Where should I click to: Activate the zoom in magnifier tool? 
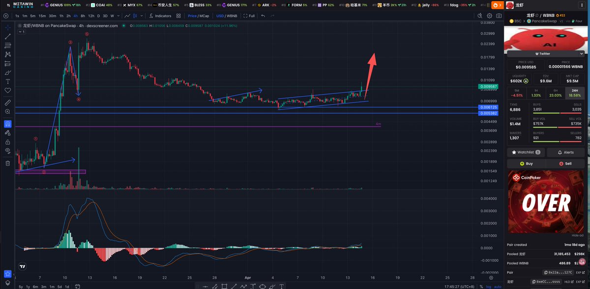(8, 112)
